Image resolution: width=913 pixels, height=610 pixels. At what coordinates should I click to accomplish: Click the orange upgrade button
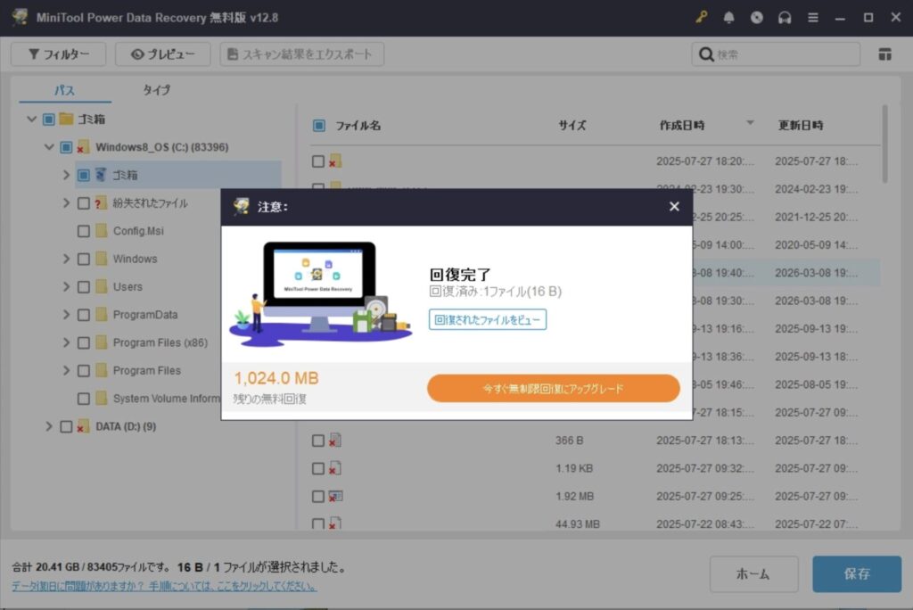tap(553, 389)
